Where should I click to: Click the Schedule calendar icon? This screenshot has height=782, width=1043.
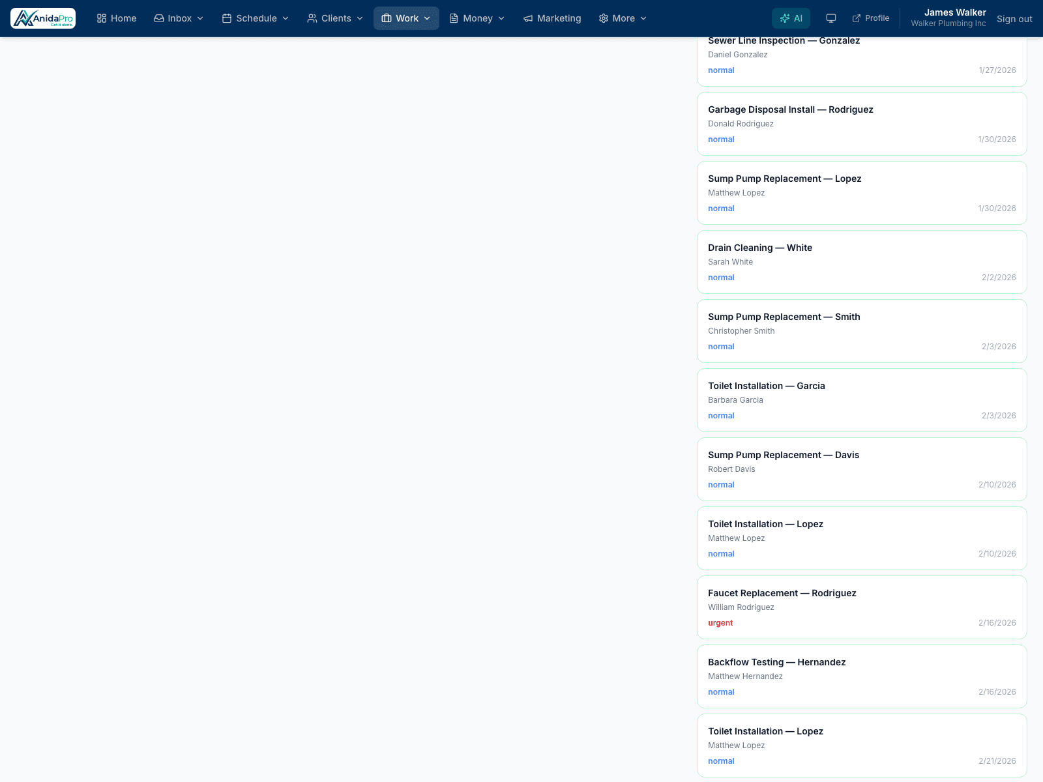[x=227, y=18]
